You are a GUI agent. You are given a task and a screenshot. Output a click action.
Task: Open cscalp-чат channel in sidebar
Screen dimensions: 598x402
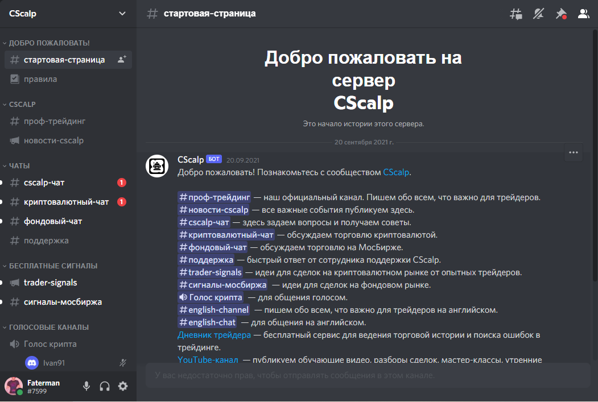point(68,183)
